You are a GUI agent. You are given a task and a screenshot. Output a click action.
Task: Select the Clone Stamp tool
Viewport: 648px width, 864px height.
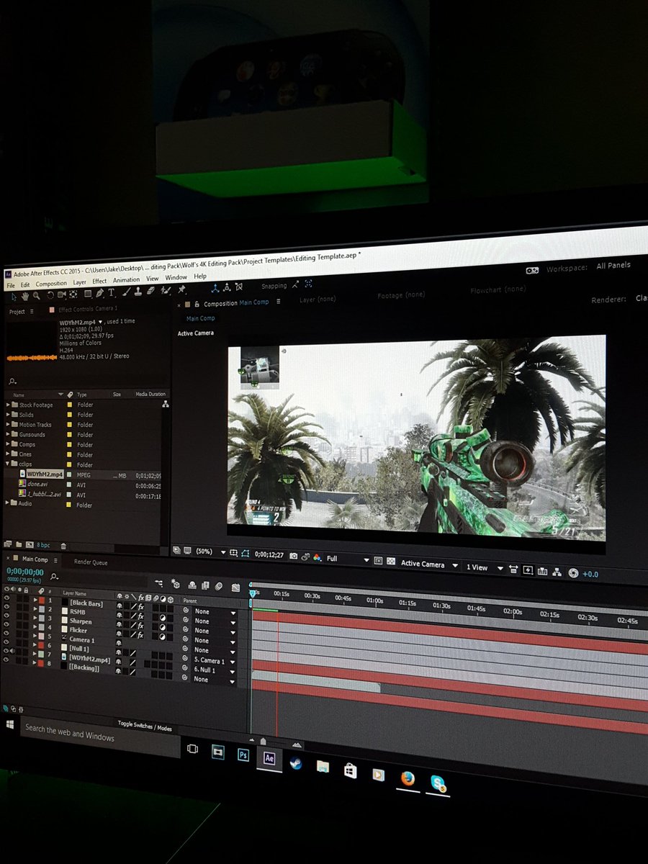139,292
